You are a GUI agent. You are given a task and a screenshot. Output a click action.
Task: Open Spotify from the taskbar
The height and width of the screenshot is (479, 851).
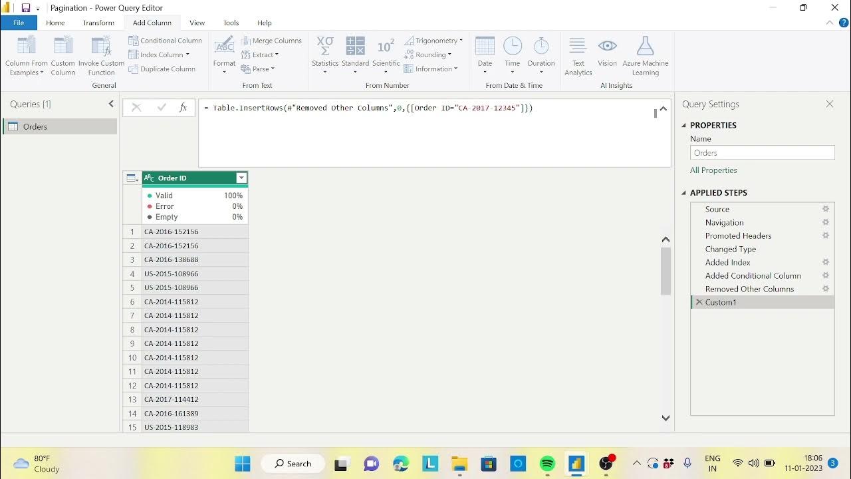point(547,464)
